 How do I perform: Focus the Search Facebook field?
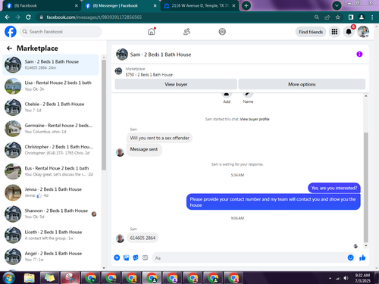click(x=61, y=32)
